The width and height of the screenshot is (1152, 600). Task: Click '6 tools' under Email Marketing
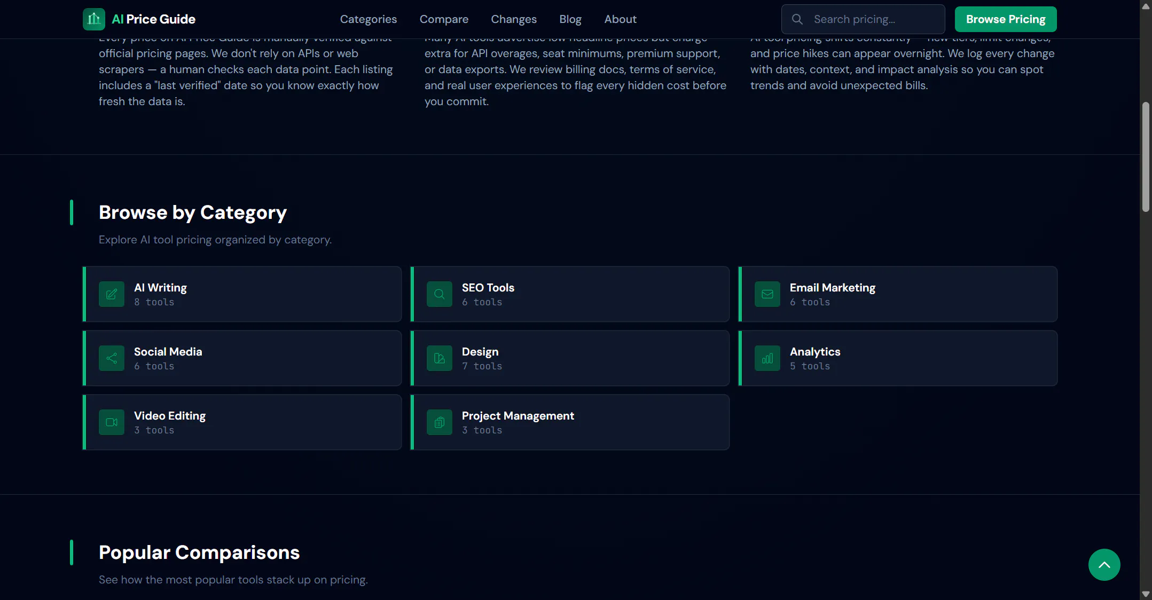click(810, 302)
